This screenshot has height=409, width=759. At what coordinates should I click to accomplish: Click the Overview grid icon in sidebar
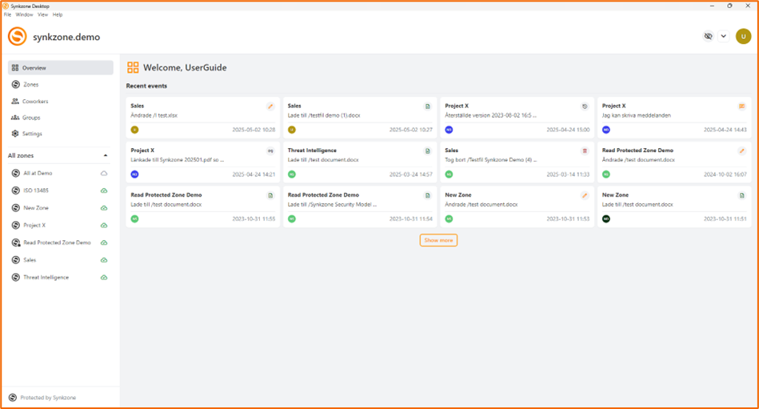(x=15, y=68)
